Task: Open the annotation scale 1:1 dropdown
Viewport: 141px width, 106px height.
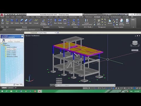Action: 122,88
